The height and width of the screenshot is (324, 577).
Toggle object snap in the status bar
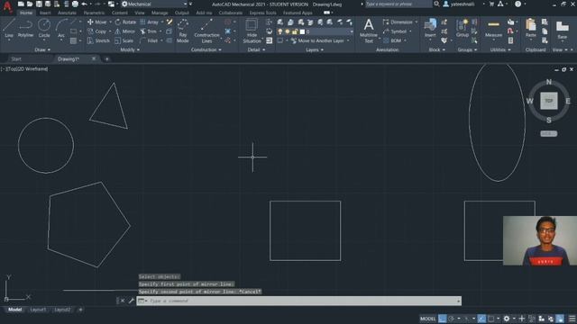(490, 319)
